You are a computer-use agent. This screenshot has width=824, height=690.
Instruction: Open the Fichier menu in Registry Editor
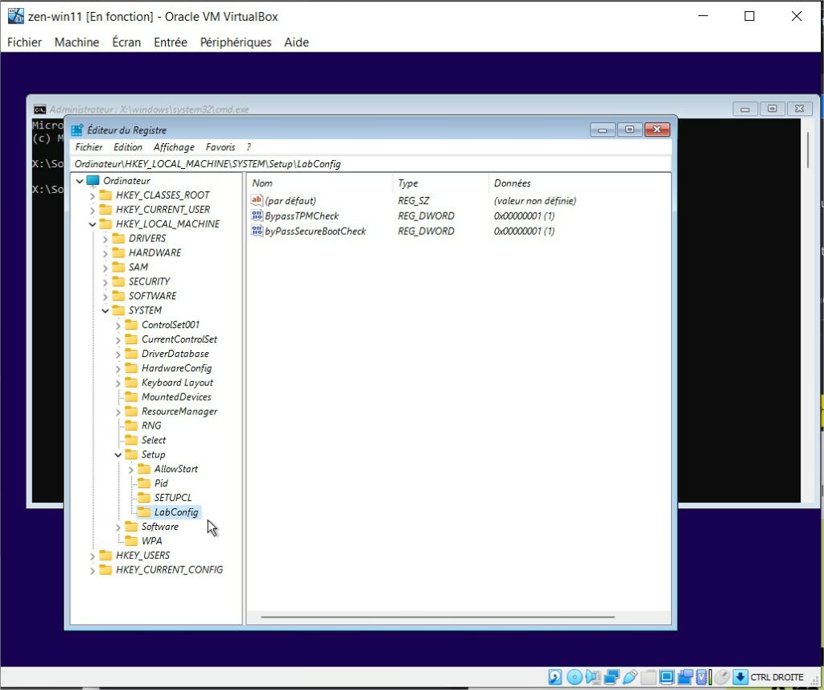89,147
